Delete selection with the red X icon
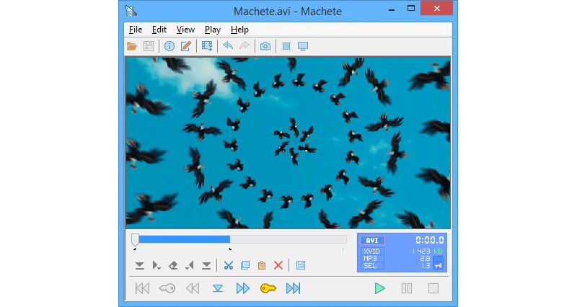This screenshot has width=577, height=307. (x=278, y=265)
